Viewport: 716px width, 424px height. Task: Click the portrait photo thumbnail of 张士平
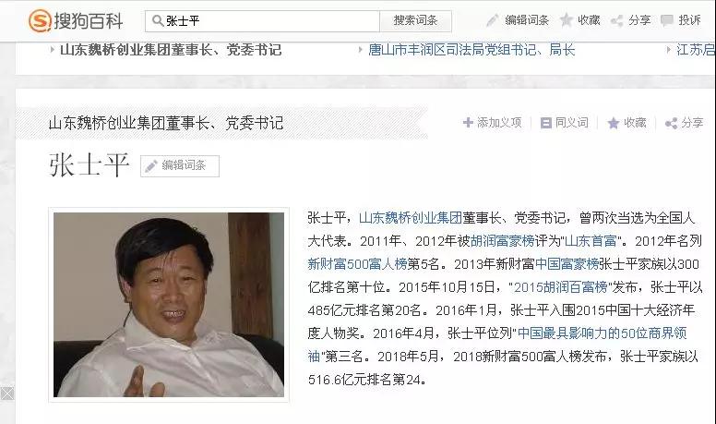169,305
